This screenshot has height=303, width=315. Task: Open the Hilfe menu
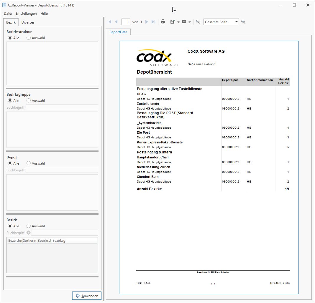[x=44, y=14]
